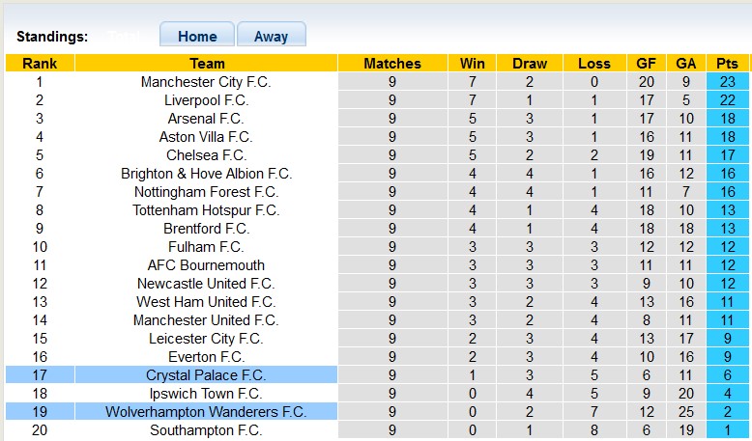Click the Win column header
This screenshot has height=441, width=752.
pos(473,64)
